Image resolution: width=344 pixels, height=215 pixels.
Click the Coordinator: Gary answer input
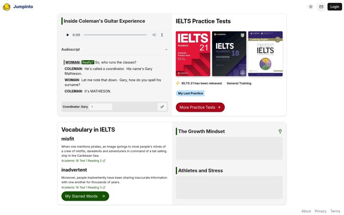[x=101, y=107]
